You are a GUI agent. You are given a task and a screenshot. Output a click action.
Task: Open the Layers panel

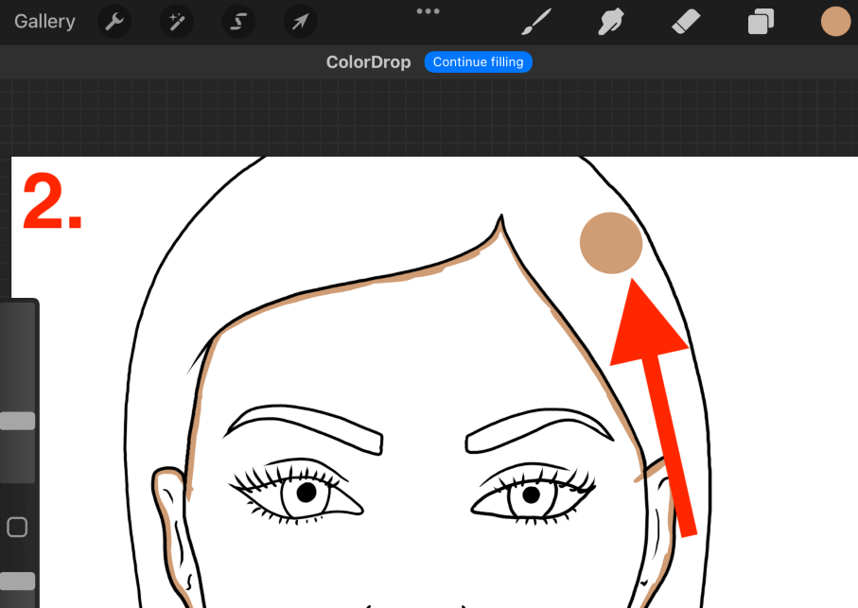pyautogui.click(x=761, y=22)
